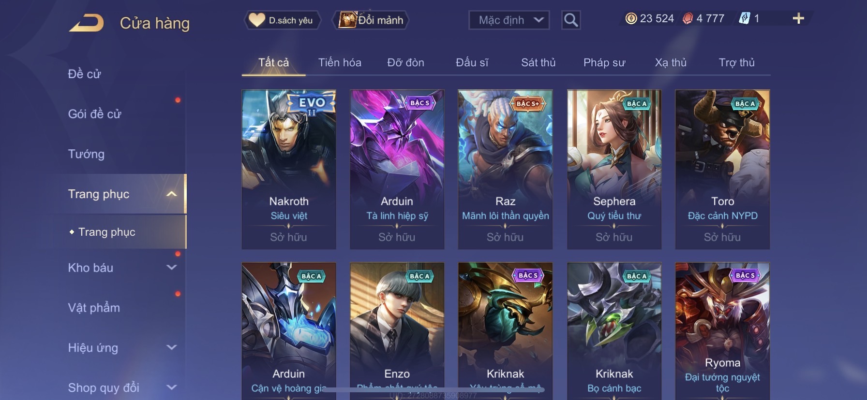Open the Mặc định sort dropdown
This screenshot has width=867, height=400.
click(509, 20)
